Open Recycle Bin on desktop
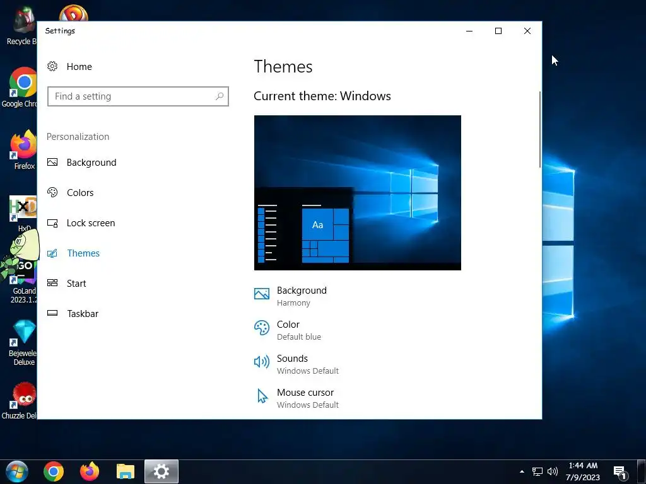This screenshot has width=646, height=484. [21, 25]
